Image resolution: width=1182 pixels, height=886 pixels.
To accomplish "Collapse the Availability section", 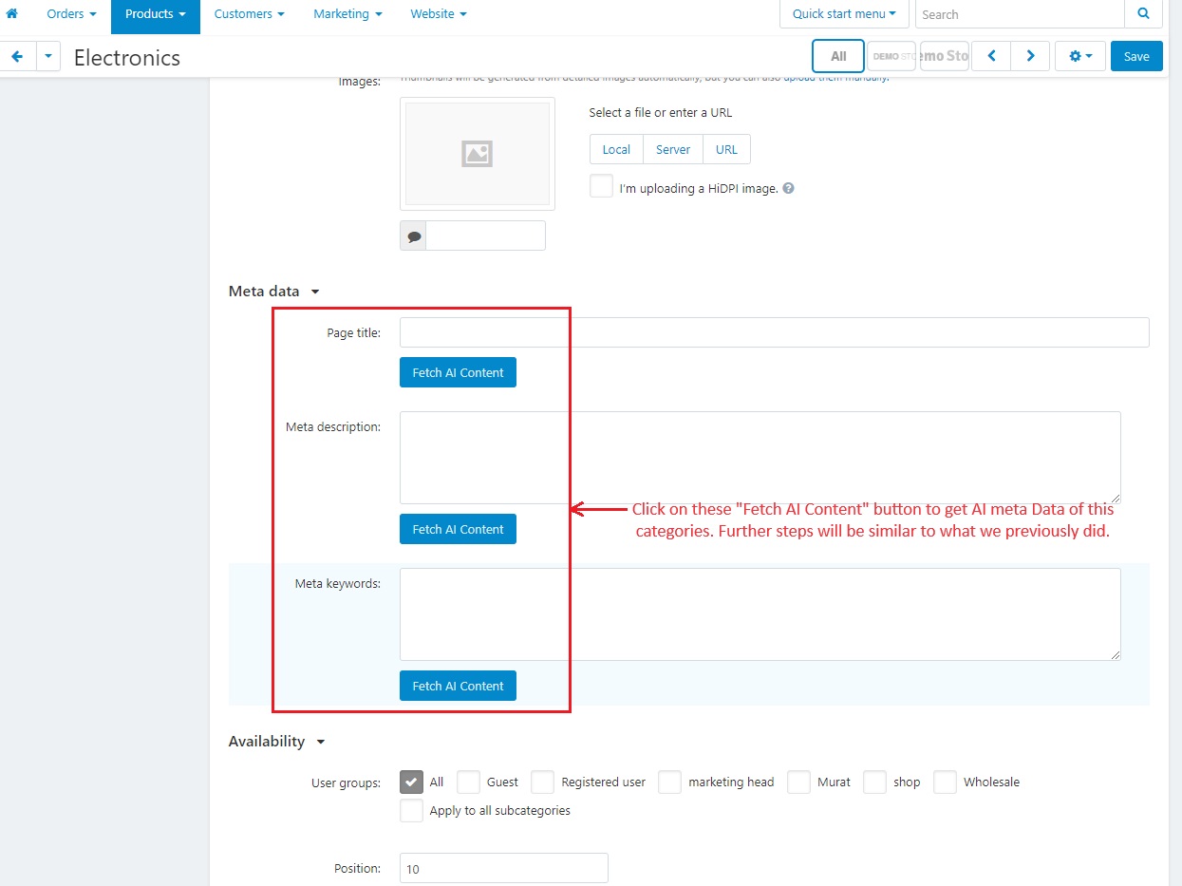I will pos(277,742).
